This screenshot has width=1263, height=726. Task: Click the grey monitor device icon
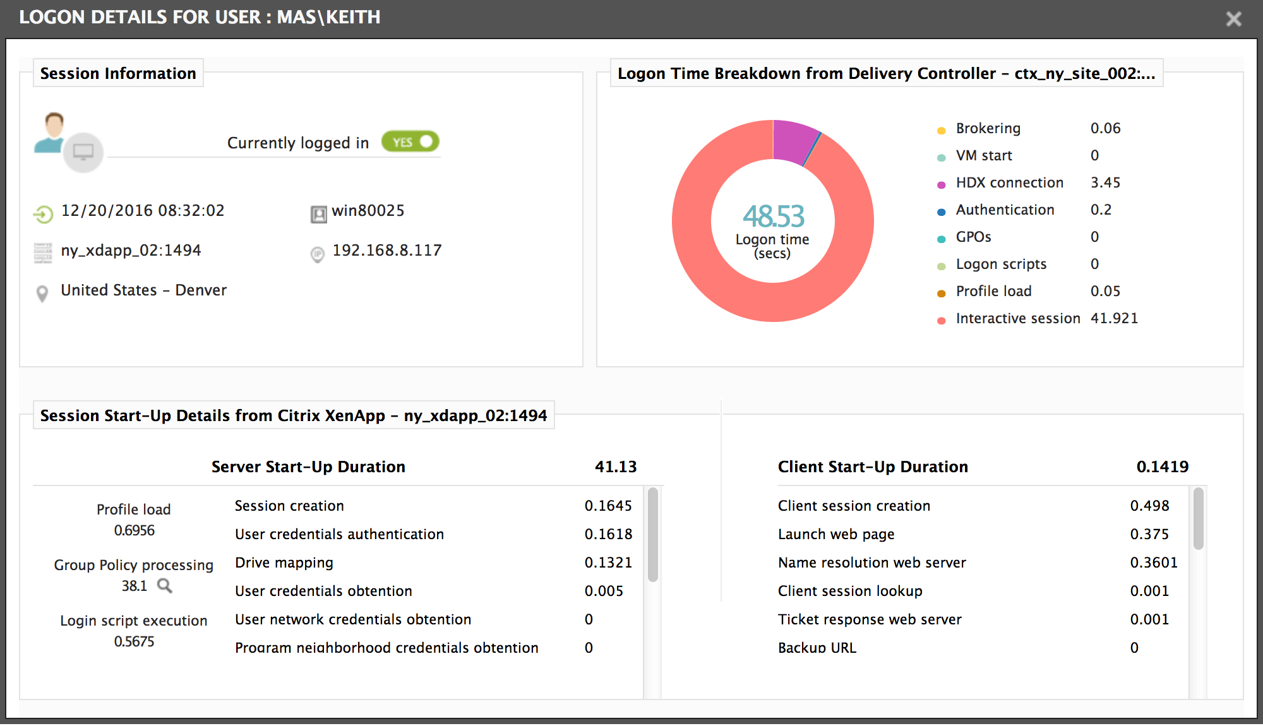(x=83, y=152)
